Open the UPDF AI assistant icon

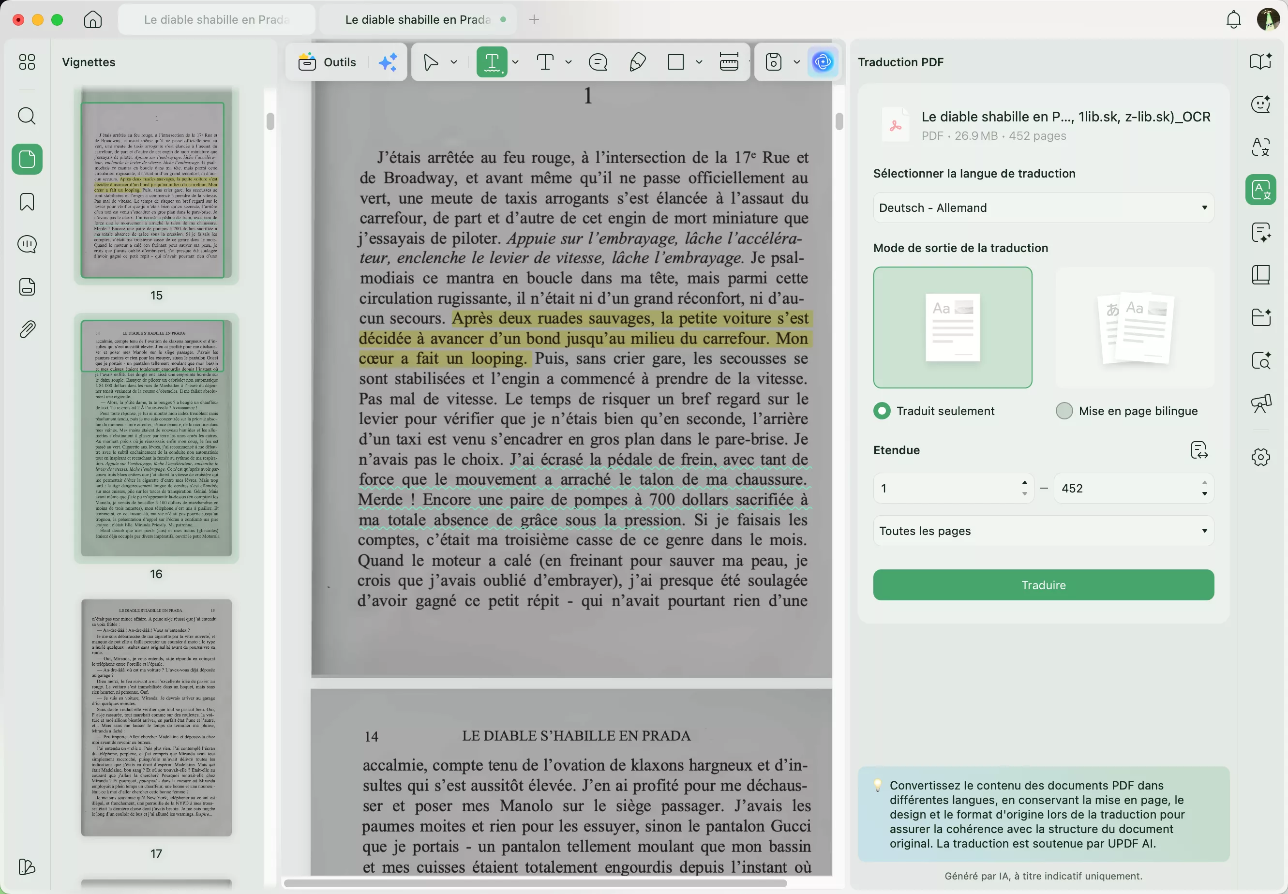click(x=822, y=62)
